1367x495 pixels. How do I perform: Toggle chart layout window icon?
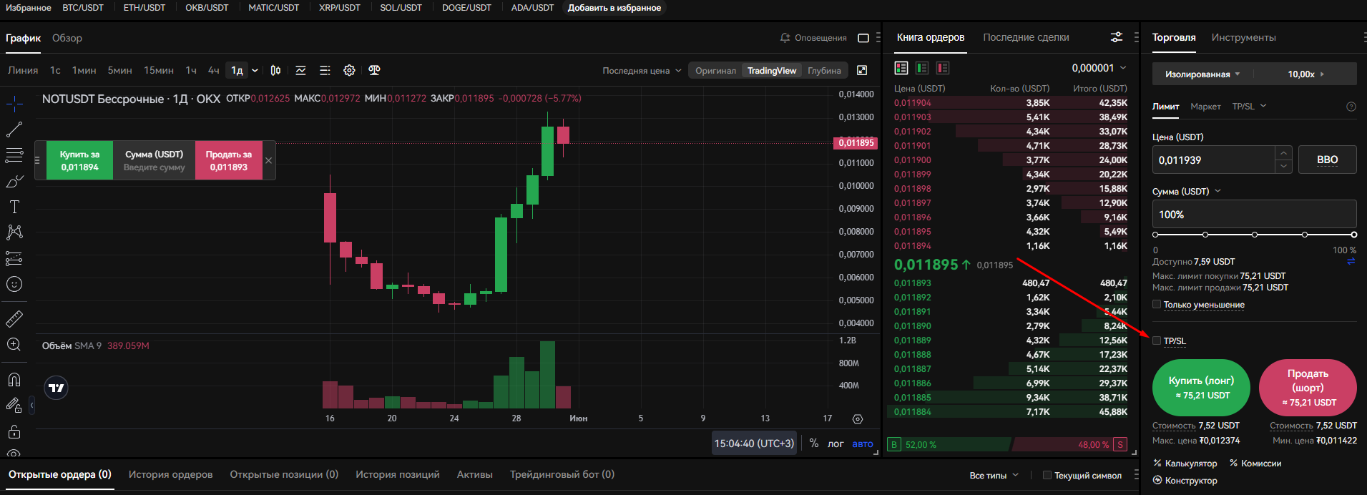point(863,38)
